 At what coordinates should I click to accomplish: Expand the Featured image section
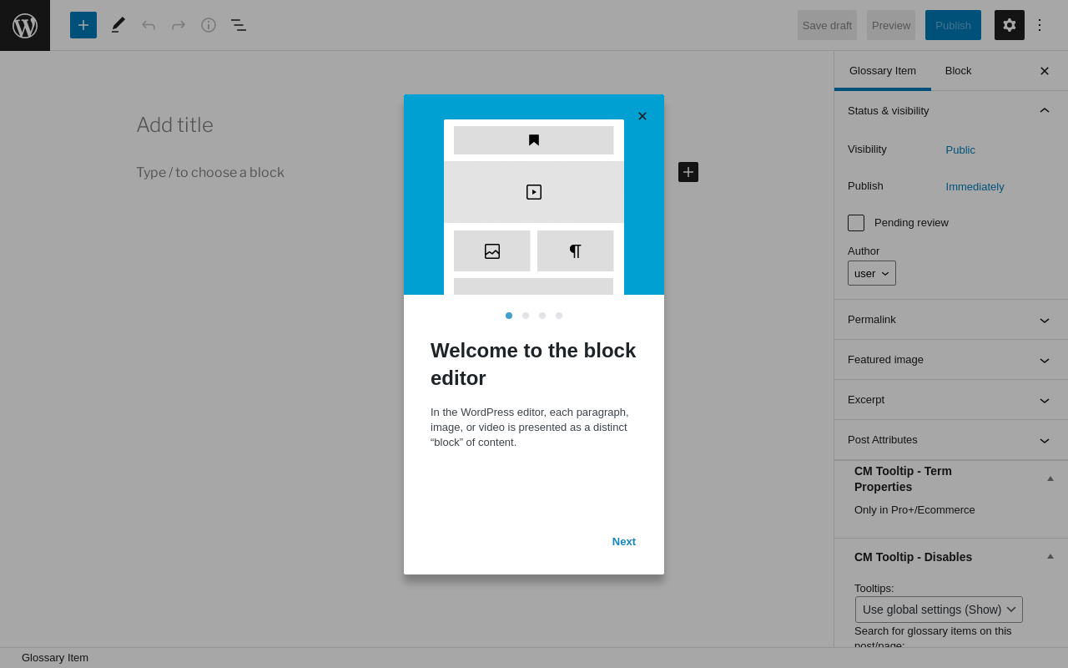[950, 360]
